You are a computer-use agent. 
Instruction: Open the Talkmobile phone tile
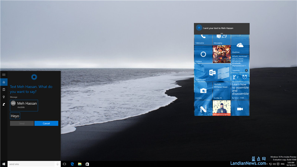pyautogui.click(x=203, y=39)
